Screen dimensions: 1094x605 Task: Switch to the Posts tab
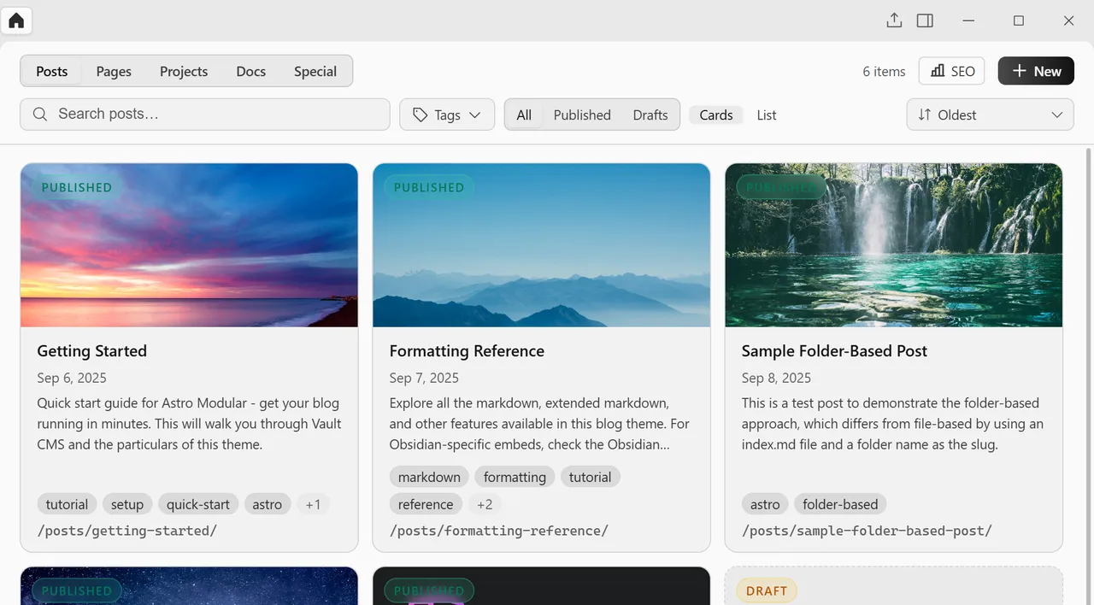click(x=51, y=71)
